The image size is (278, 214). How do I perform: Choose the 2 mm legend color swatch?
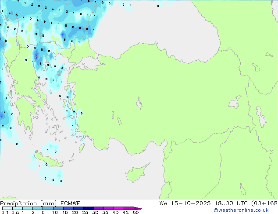38,208
